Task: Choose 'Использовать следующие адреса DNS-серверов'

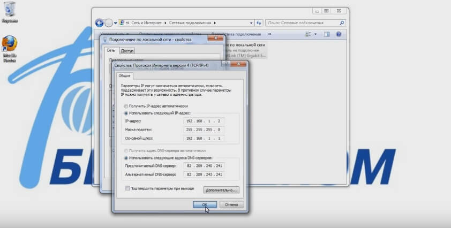Action: tap(168, 158)
